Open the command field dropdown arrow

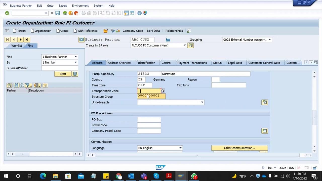(46, 13)
